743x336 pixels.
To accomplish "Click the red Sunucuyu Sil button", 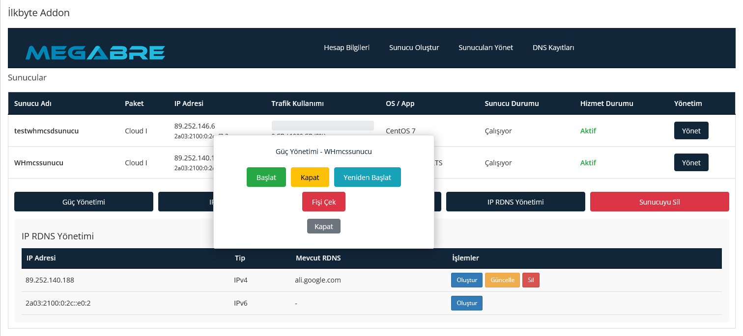I will click(x=659, y=202).
